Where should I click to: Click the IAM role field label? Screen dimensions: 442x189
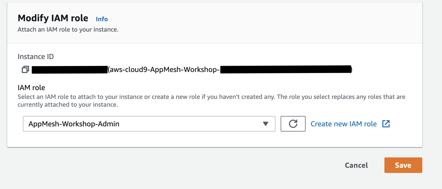[x=31, y=88]
